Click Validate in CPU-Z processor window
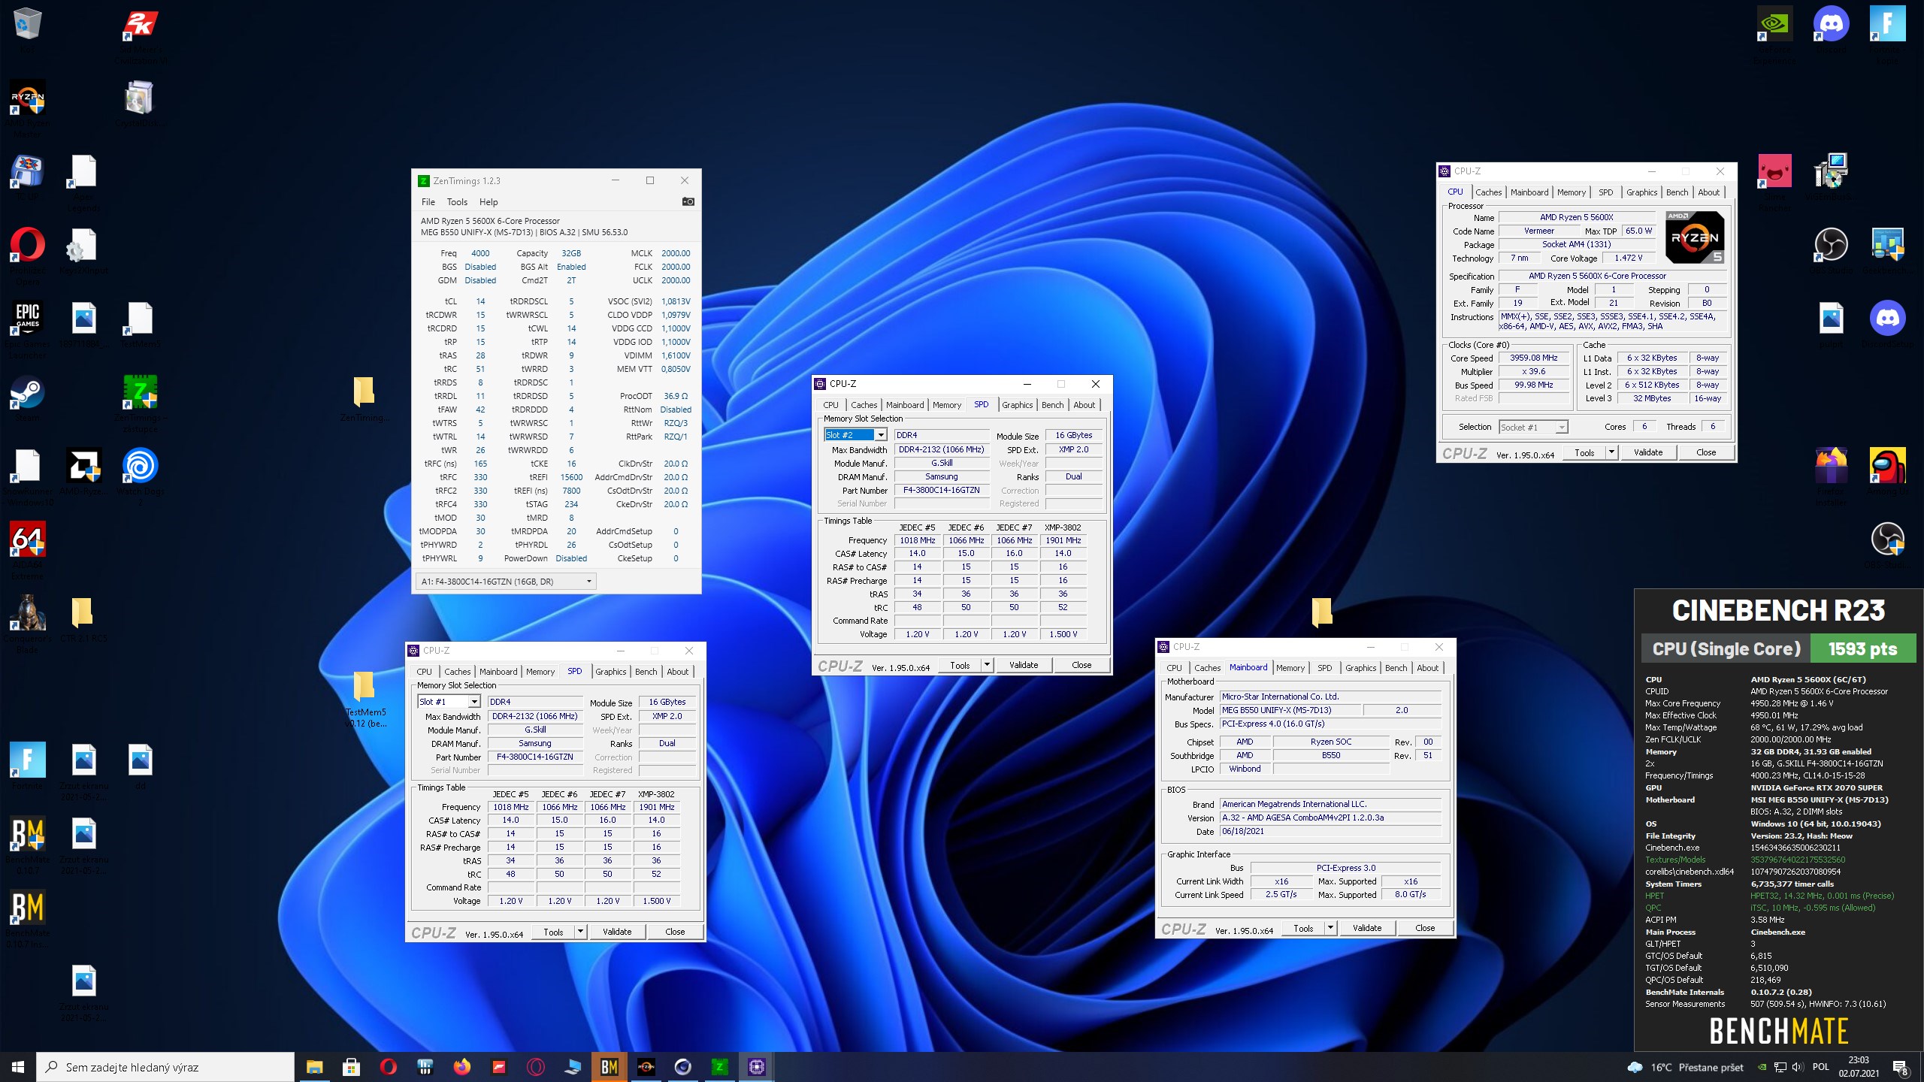The width and height of the screenshot is (1924, 1082). [1647, 452]
